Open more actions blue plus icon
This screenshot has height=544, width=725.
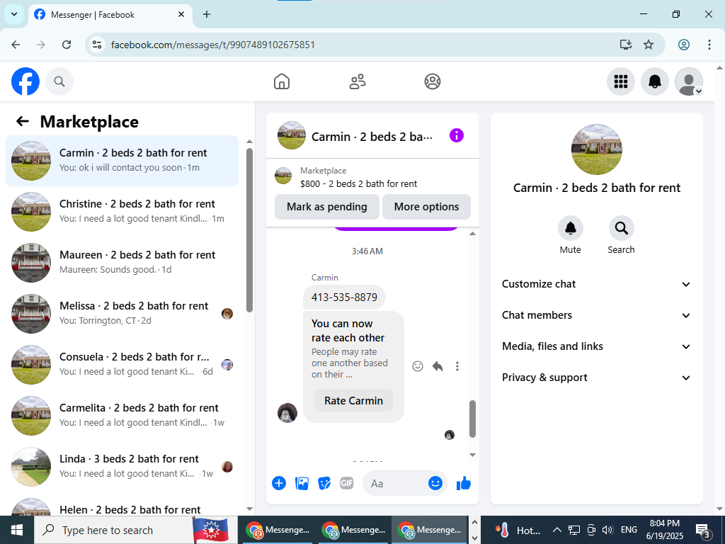coord(279,483)
